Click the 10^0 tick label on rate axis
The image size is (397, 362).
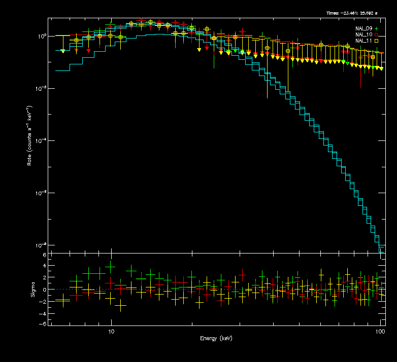[x=41, y=37]
